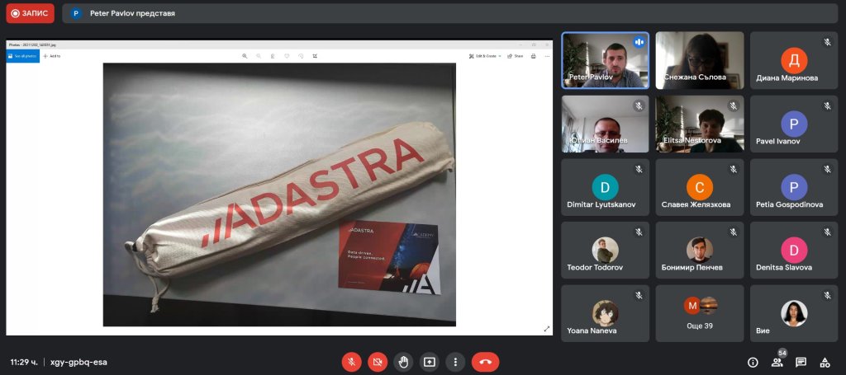Image resolution: width=846 pixels, height=375 pixels.
Task: Select Pavel Ivanov participant tile
Action: [x=794, y=124]
